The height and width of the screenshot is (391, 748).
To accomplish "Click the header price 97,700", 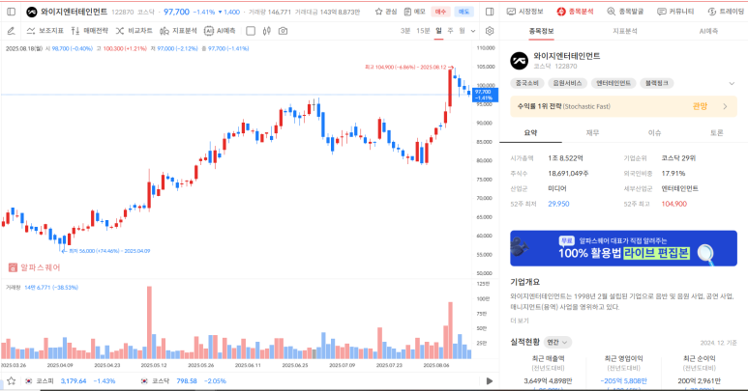I will (176, 12).
